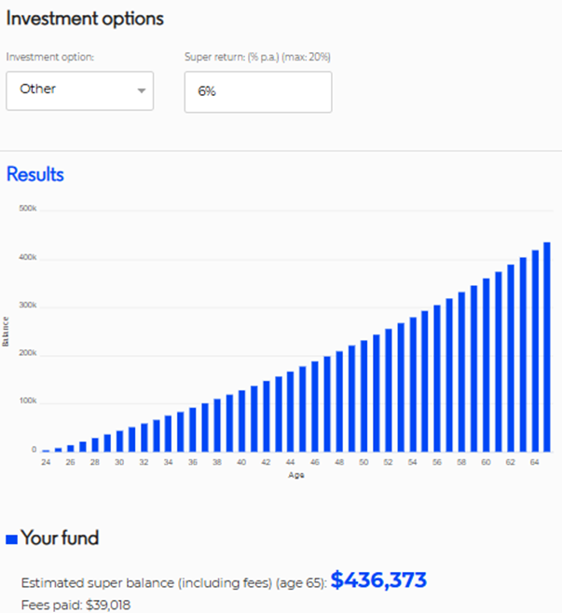This screenshot has height=613, width=562.
Task: Click the blue square beside Your fund
Action: 11,538
